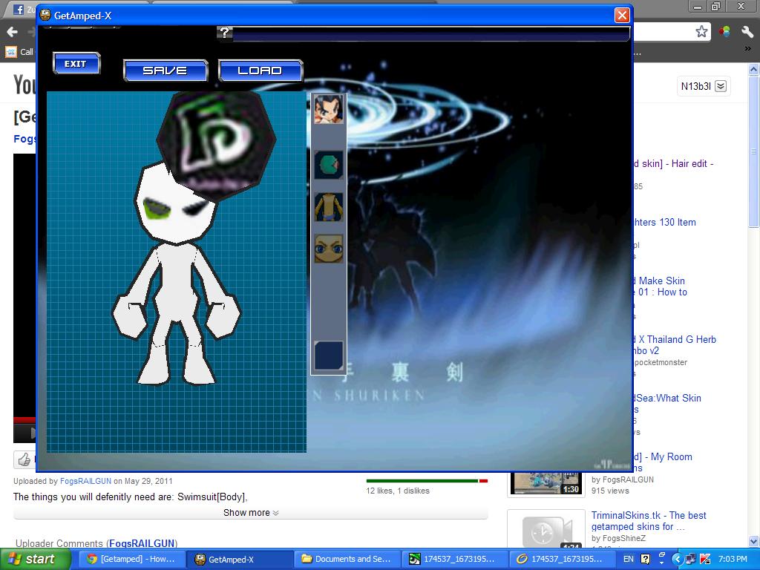The height and width of the screenshot is (570, 760).
Task: Click the EN language indicator in taskbar
Action: [628, 560]
